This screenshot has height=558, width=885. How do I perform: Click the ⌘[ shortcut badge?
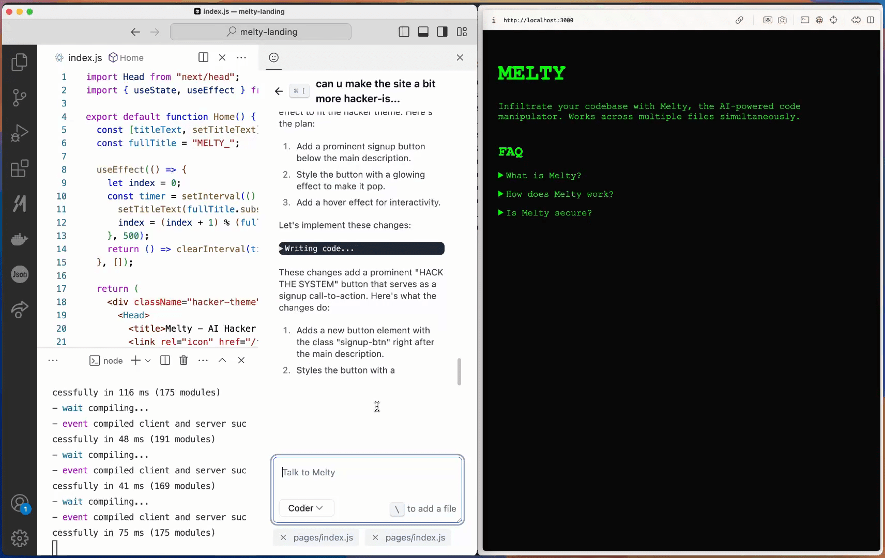click(x=299, y=91)
